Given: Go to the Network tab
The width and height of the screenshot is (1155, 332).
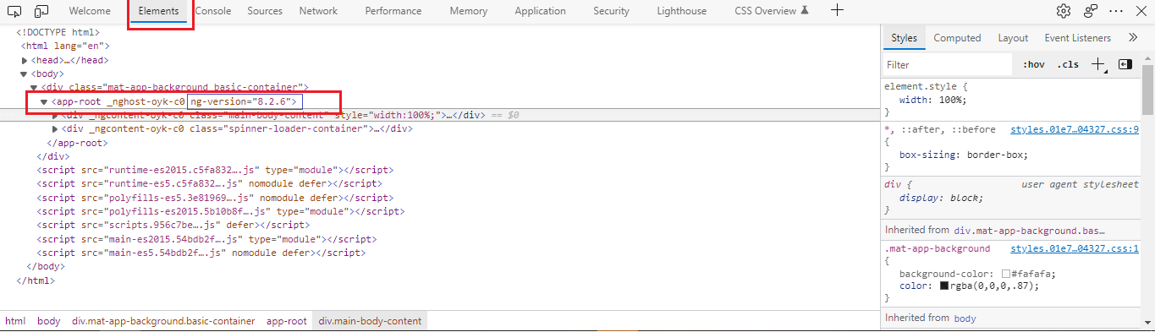Looking at the screenshot, I should pyautogui.click(x=318, y=11).
